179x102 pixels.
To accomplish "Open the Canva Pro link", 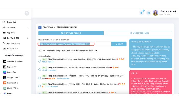I will pos(12,72).
